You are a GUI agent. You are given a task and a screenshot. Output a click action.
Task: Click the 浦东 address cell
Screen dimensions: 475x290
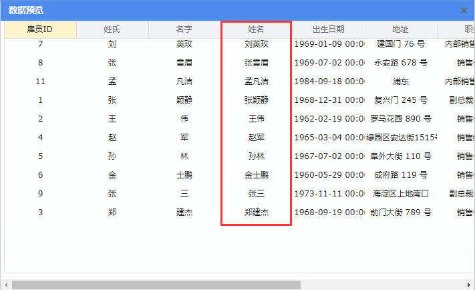[401, 82]
